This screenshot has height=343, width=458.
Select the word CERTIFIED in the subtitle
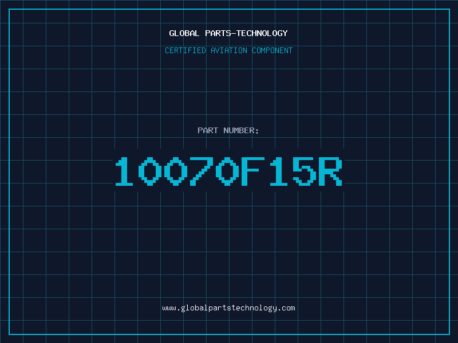(185, 51)
